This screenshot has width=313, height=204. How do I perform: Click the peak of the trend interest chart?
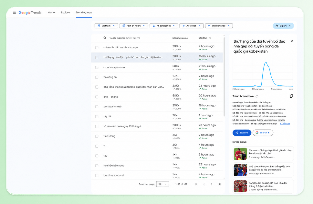(x=266, y=62)
